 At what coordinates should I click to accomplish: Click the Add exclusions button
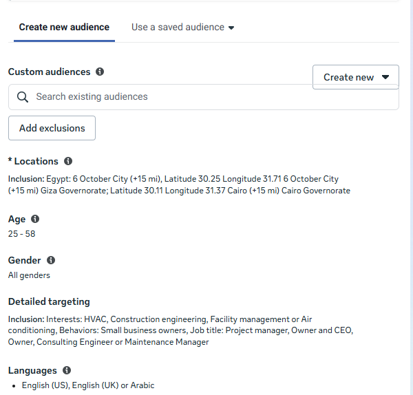[52, 128]
